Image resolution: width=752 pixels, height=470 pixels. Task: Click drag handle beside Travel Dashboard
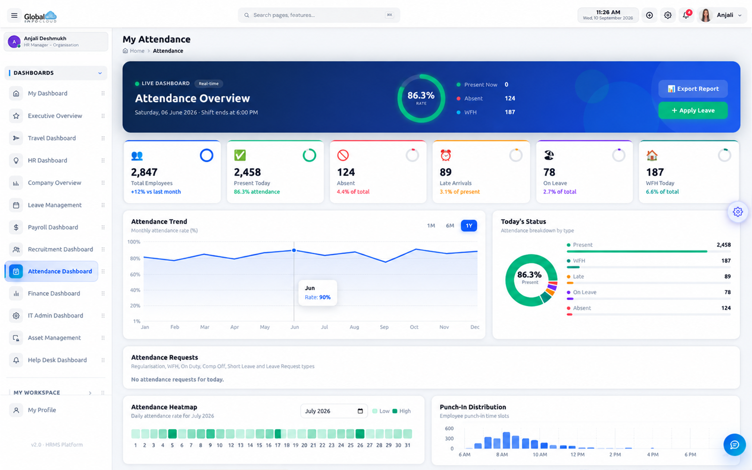coord(103,138)
